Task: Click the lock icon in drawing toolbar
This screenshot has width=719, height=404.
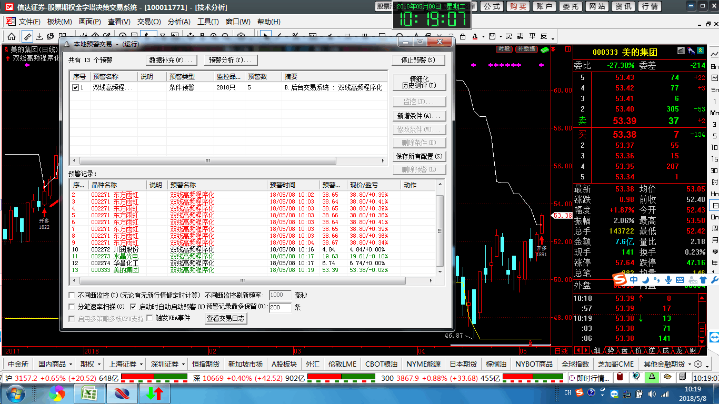Action: [x=464, y=36]
